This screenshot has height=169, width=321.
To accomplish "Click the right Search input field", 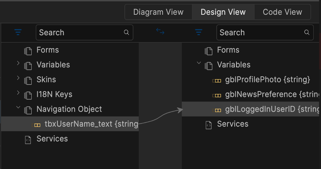I will (x=261, y=32).
